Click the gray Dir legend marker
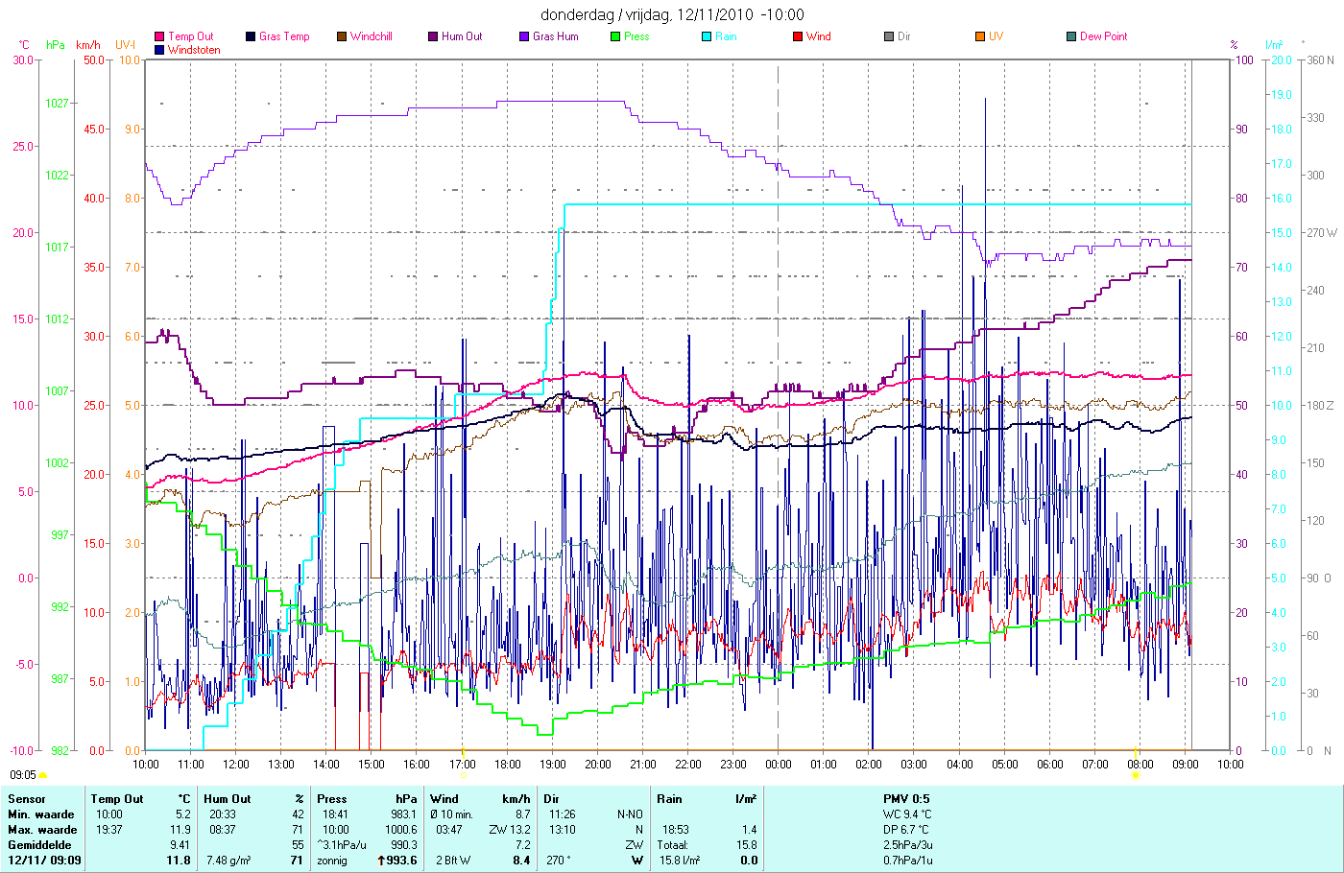 889,36
